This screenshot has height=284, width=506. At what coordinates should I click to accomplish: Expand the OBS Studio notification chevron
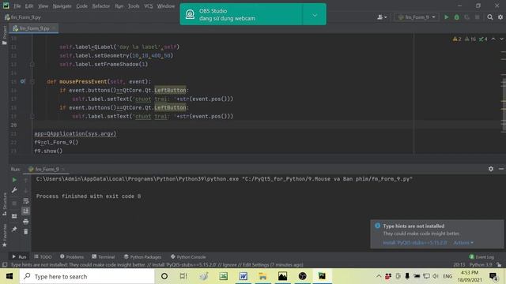tap(315, 15)
